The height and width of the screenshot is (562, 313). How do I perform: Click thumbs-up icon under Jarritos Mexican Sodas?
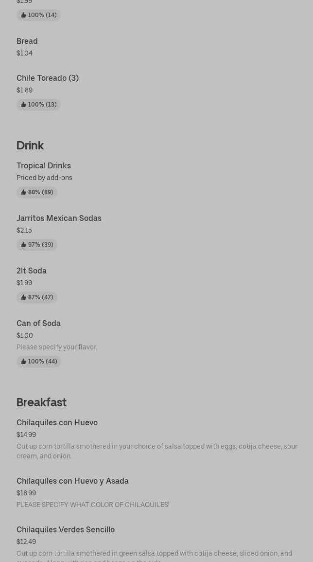click(x=23, y=245)
